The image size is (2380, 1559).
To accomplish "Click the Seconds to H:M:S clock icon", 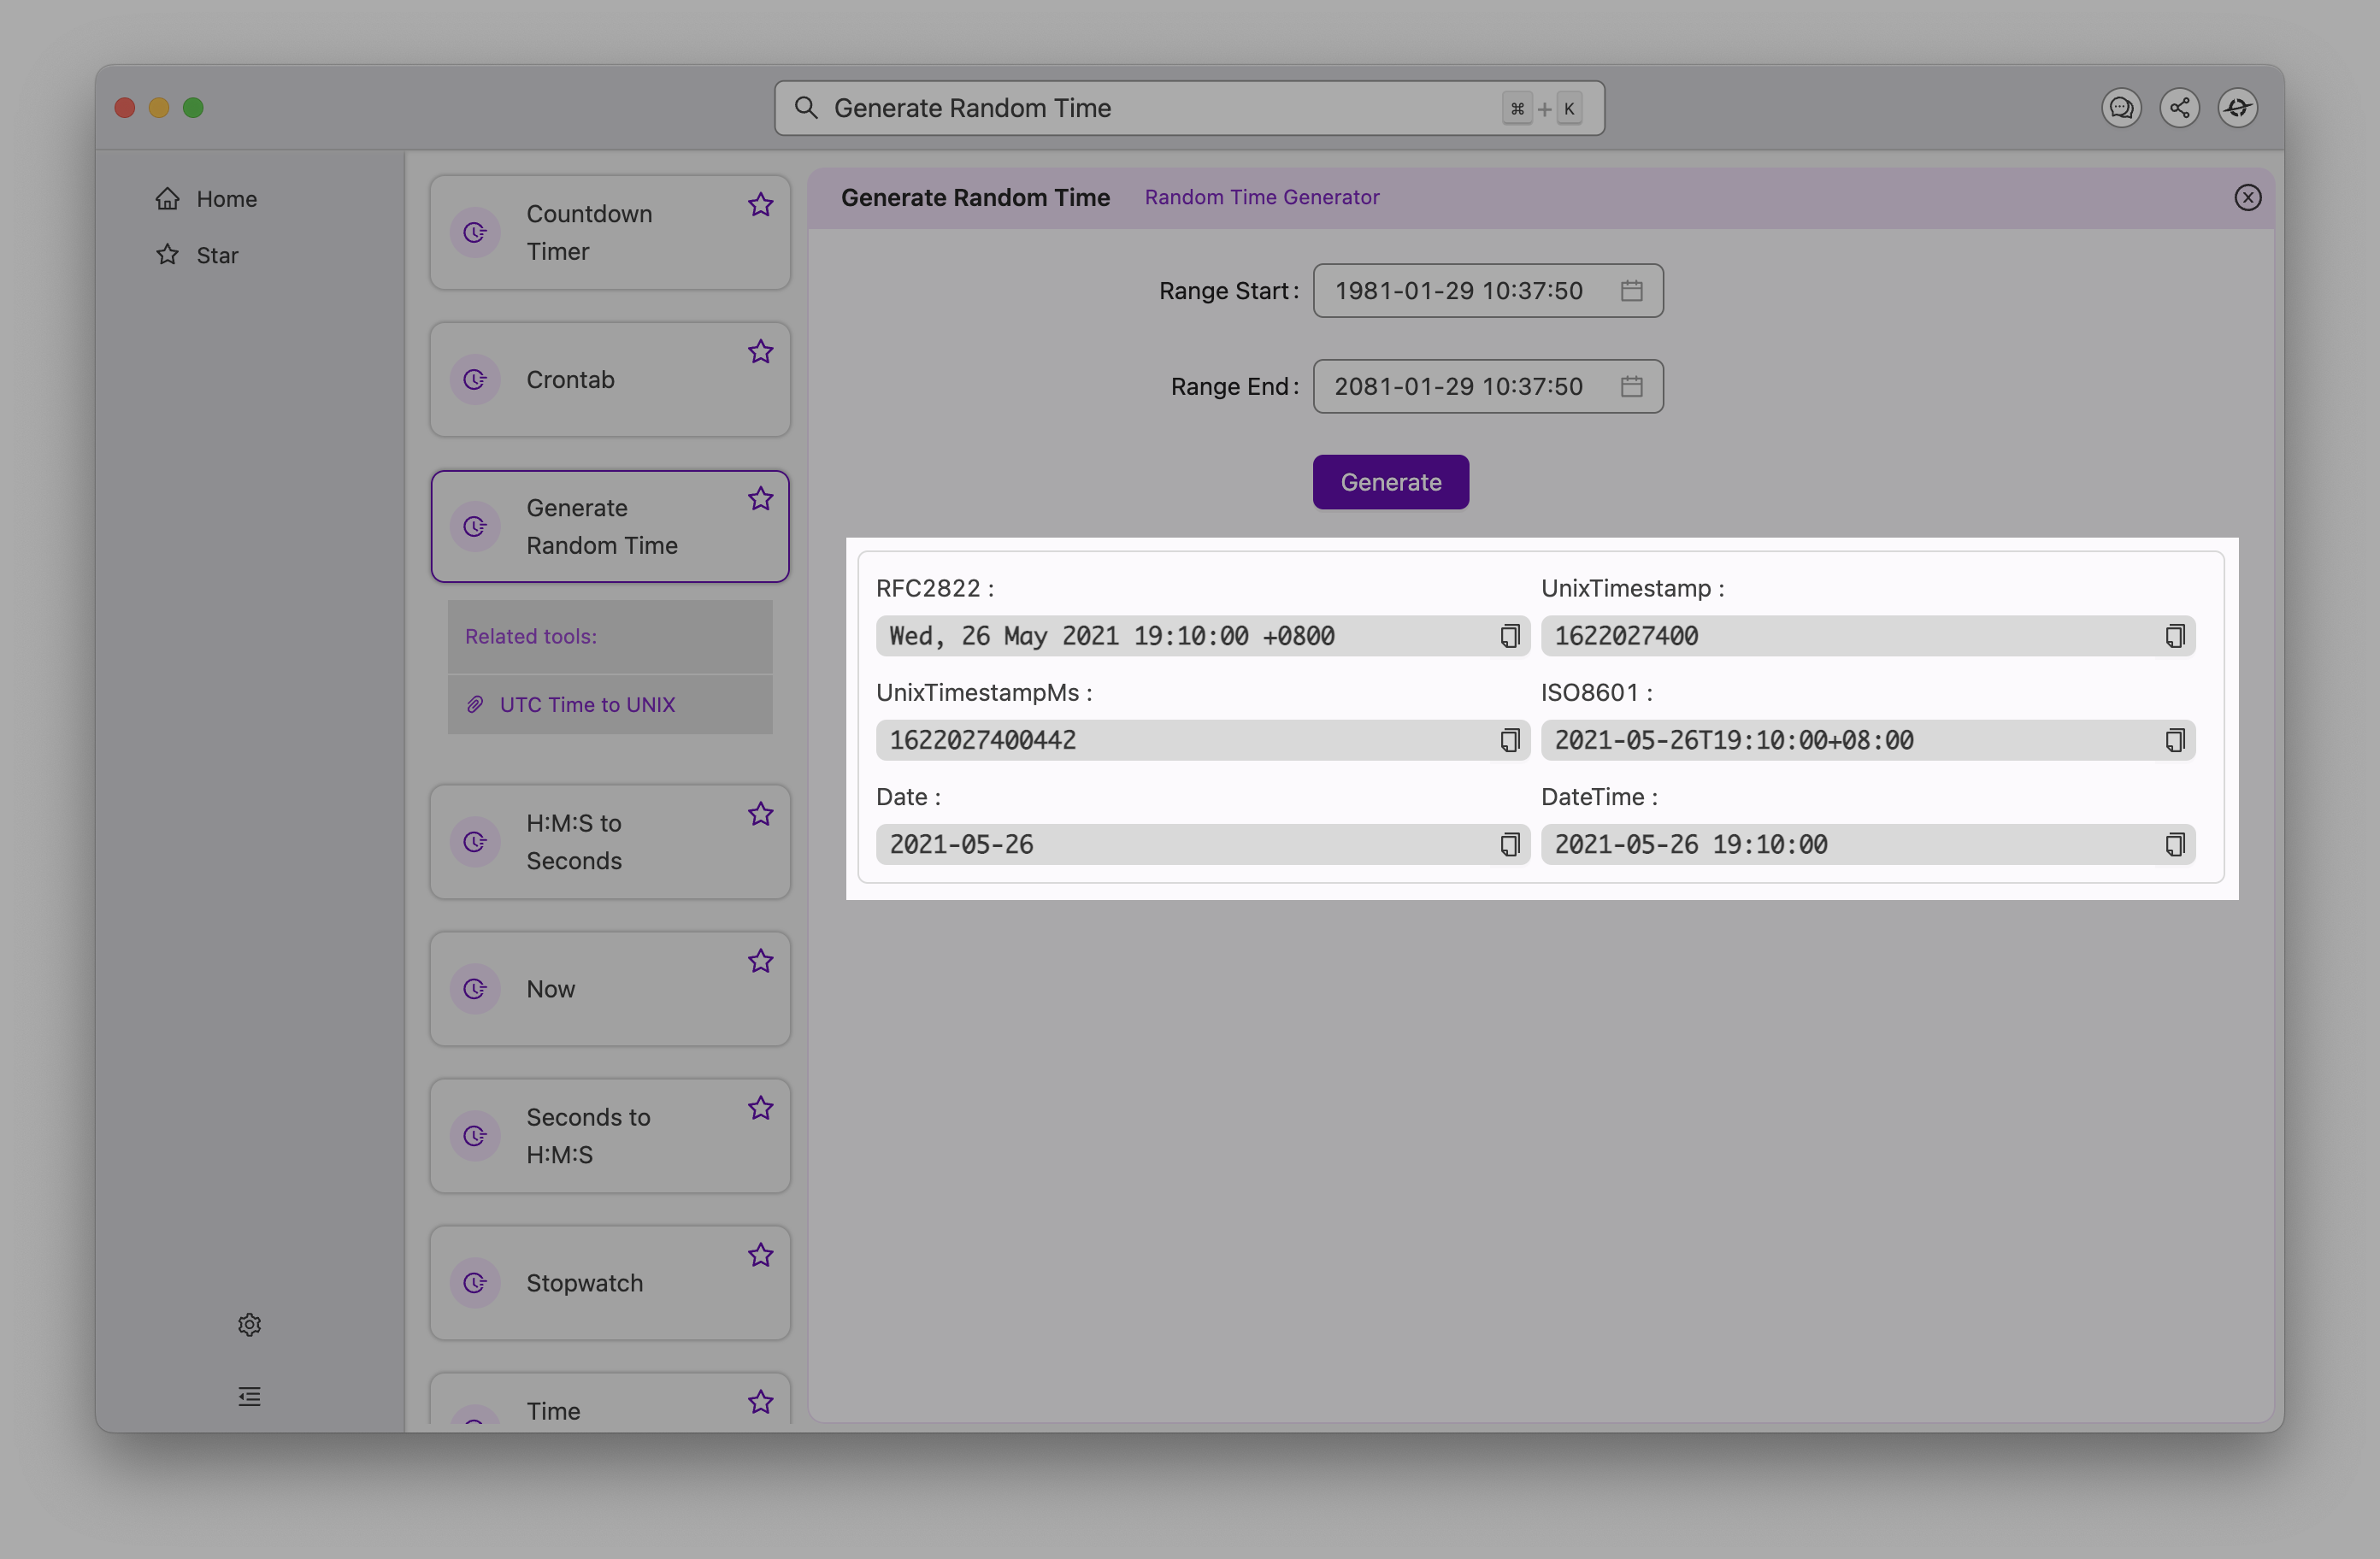I will pos(475,1136).
